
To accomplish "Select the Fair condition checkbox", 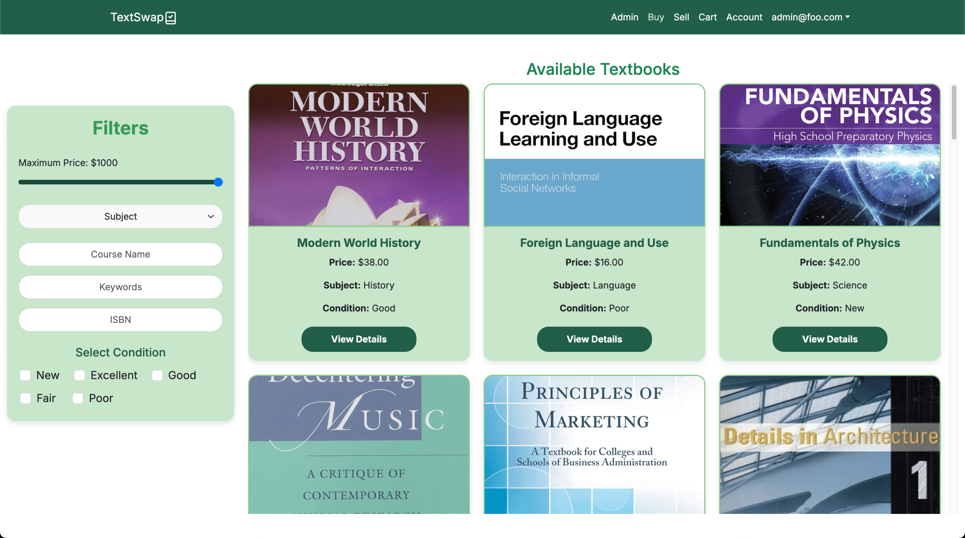I will tap(25, 398).
